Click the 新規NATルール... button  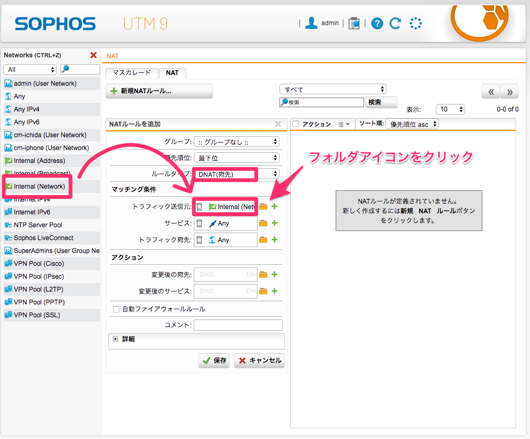tap(159, 91)
